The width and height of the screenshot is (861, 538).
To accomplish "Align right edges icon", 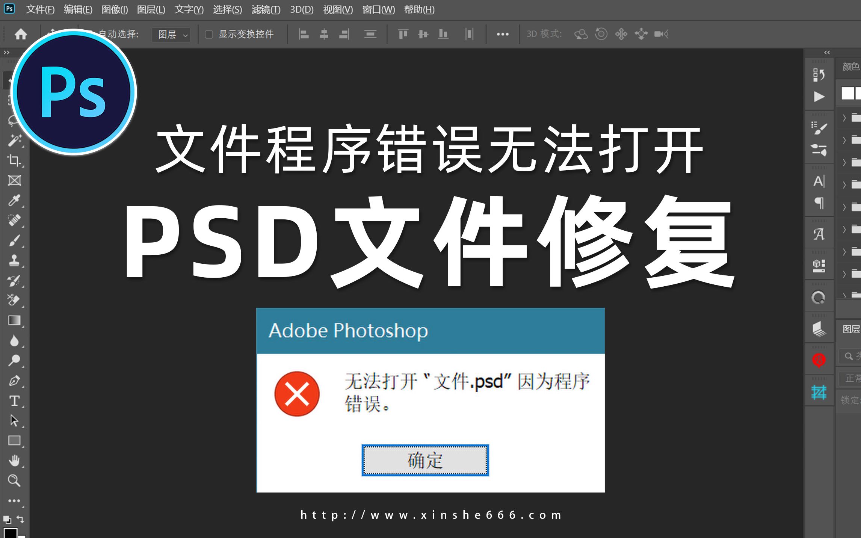I will click(x=344, y=34).
